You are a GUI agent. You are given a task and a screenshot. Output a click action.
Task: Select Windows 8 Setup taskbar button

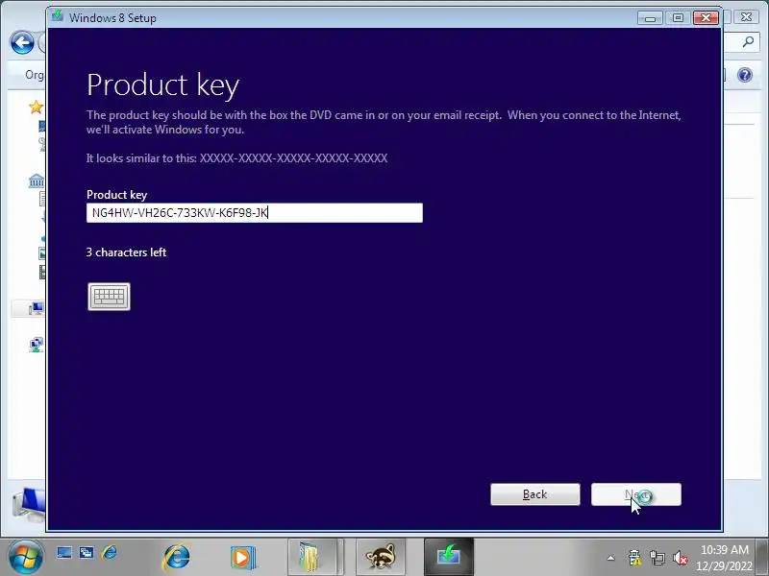449,557
